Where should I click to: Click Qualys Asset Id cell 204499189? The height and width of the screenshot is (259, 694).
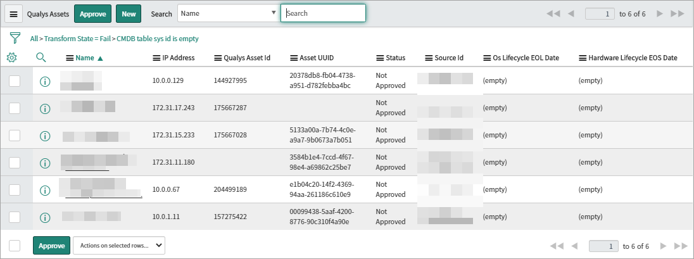click(230, 190)
